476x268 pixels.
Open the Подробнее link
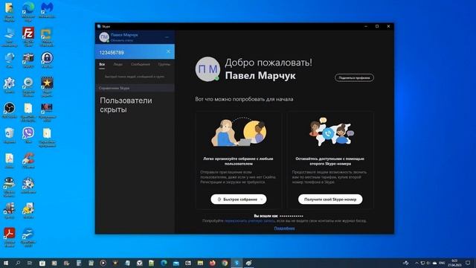[x=284, y=229]
